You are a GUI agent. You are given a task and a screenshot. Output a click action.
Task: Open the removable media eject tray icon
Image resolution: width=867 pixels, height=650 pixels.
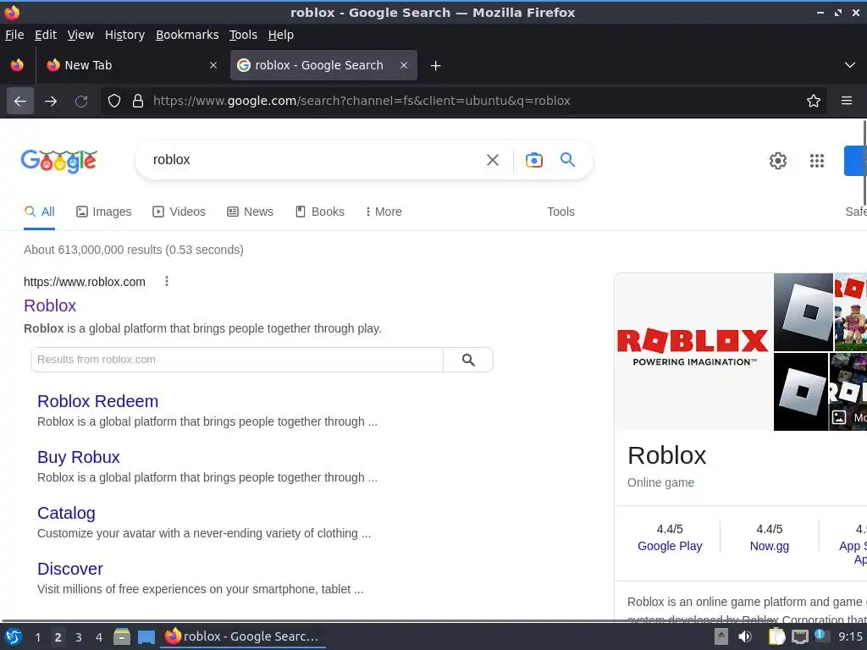coord(721,636)
